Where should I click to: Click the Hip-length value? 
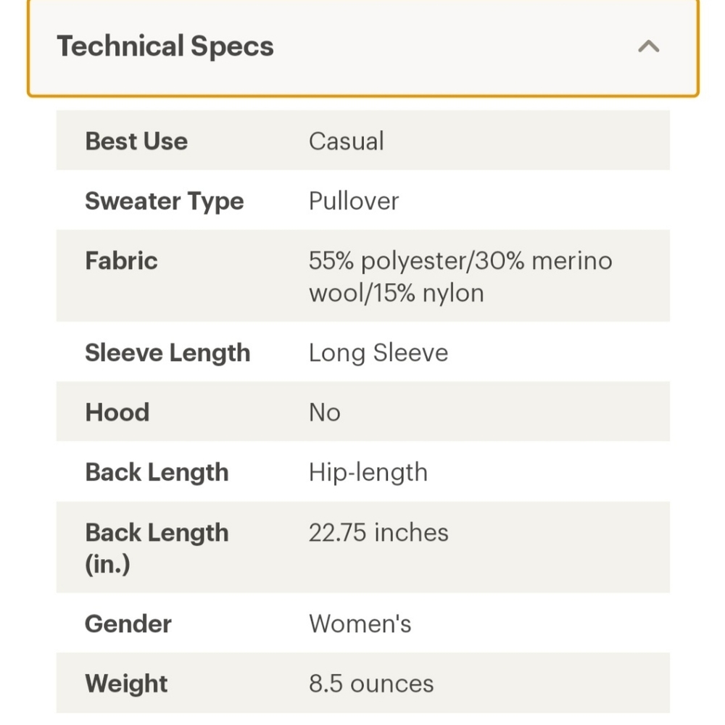coord(368,473)
